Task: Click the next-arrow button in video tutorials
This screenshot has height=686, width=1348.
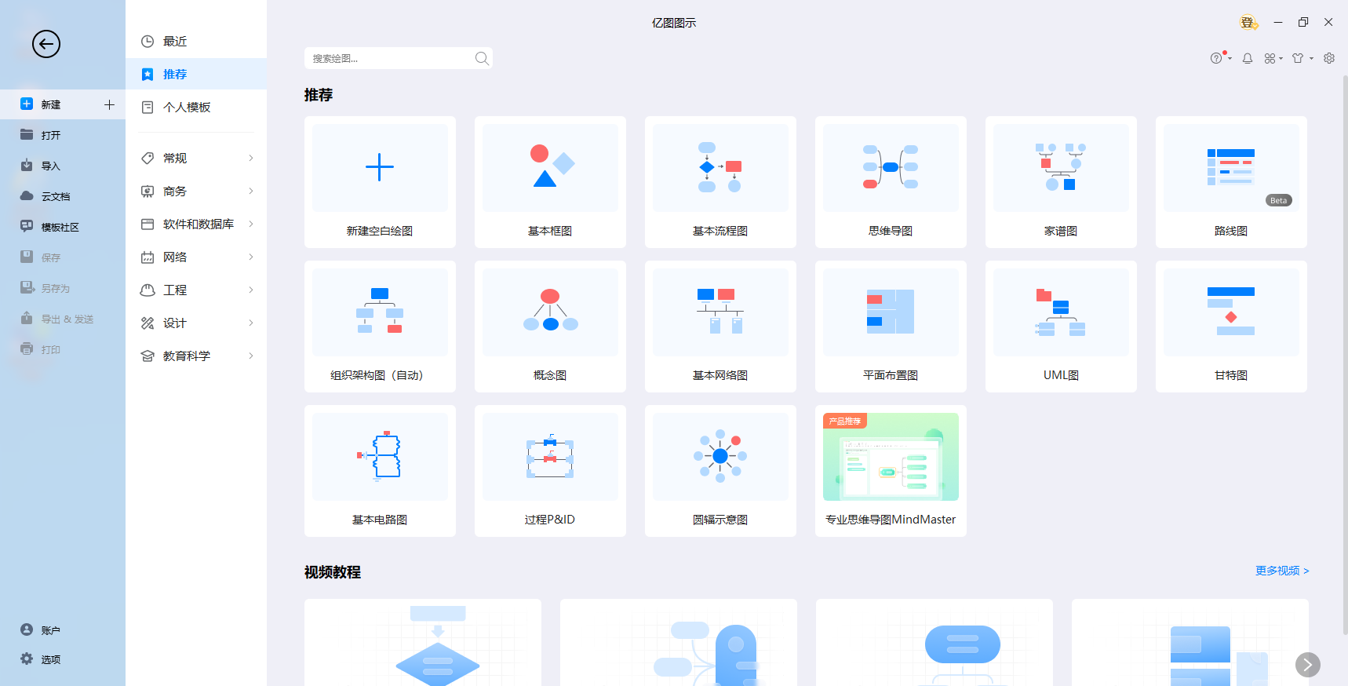Action: (x=1307, y=665)
